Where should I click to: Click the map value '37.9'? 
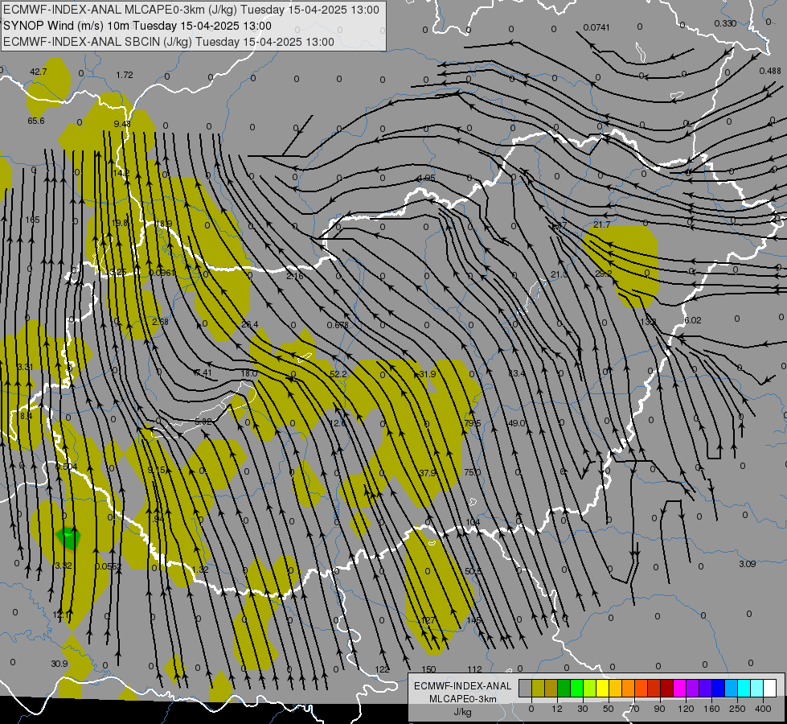point(428,473)
